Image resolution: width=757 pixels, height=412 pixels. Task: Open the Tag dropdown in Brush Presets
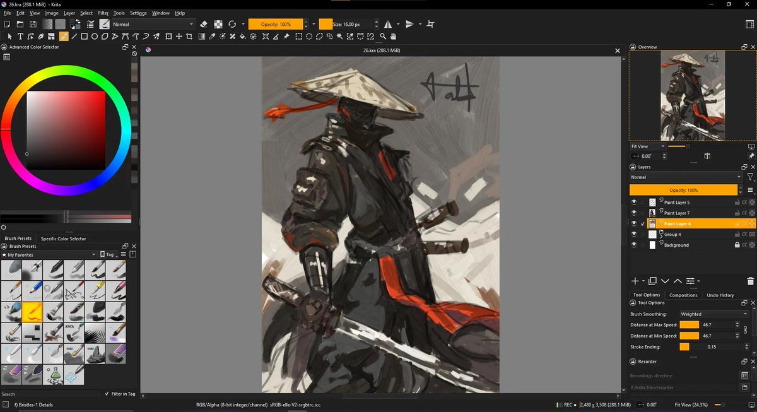point(109,255)
